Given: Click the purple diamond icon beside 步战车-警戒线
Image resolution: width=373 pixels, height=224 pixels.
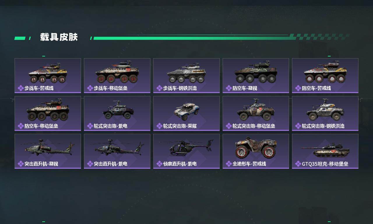Looking at the screenshot, I should click(21, 88).
